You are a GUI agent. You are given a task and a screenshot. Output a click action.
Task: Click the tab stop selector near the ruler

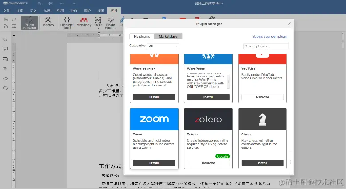pos(14,35)
